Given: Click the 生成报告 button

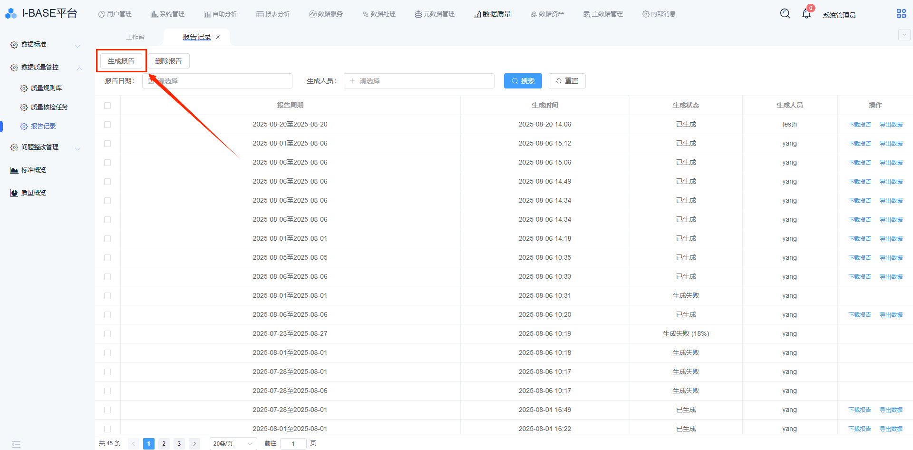Looking at the screenshot, I should [121, 61].
